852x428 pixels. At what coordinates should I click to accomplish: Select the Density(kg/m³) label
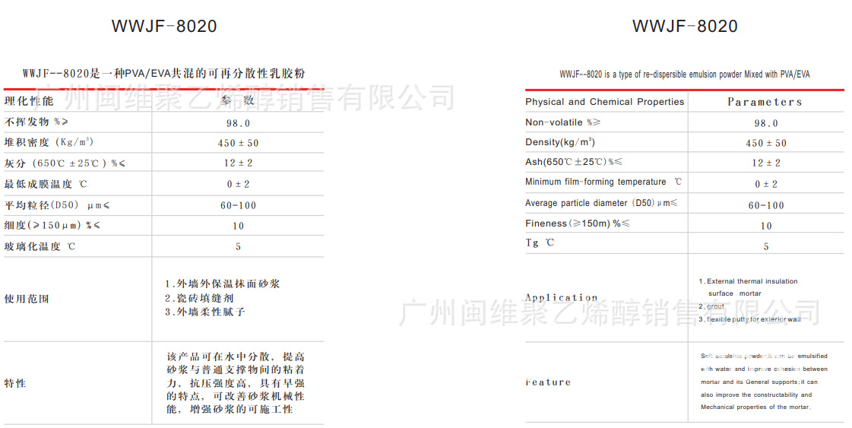pyautogui.click(x=560, y=142)
